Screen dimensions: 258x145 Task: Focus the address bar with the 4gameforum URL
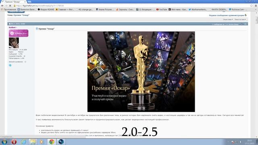tap(132, 6)
